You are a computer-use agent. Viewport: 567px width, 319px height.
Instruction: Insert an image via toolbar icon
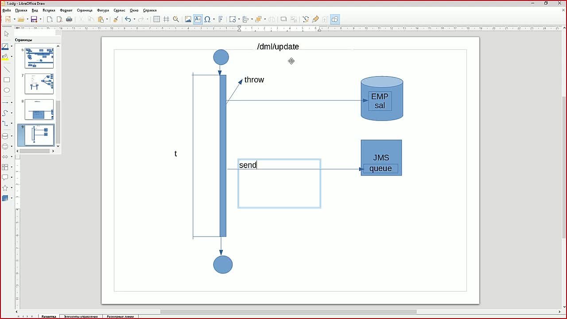point(188,19)
